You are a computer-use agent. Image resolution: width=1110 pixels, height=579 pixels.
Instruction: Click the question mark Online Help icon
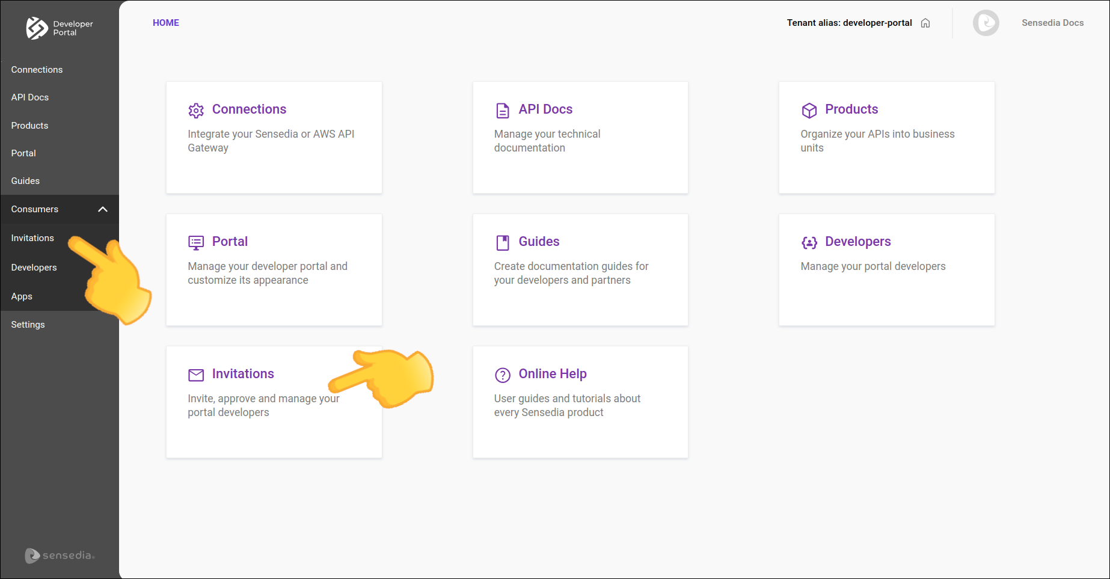(502, 375)
